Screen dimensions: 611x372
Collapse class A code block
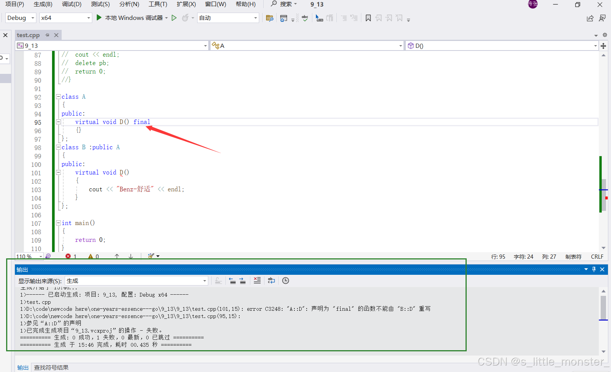click(x=58, y=97)
